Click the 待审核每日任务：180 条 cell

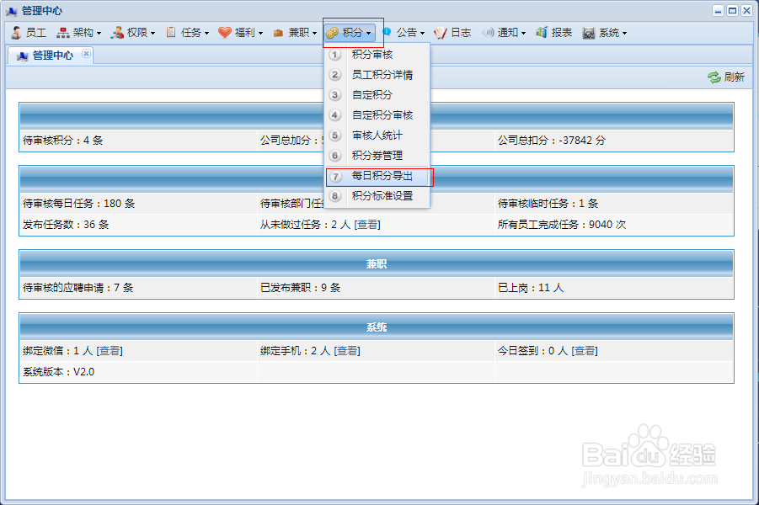tap(138, 204)
